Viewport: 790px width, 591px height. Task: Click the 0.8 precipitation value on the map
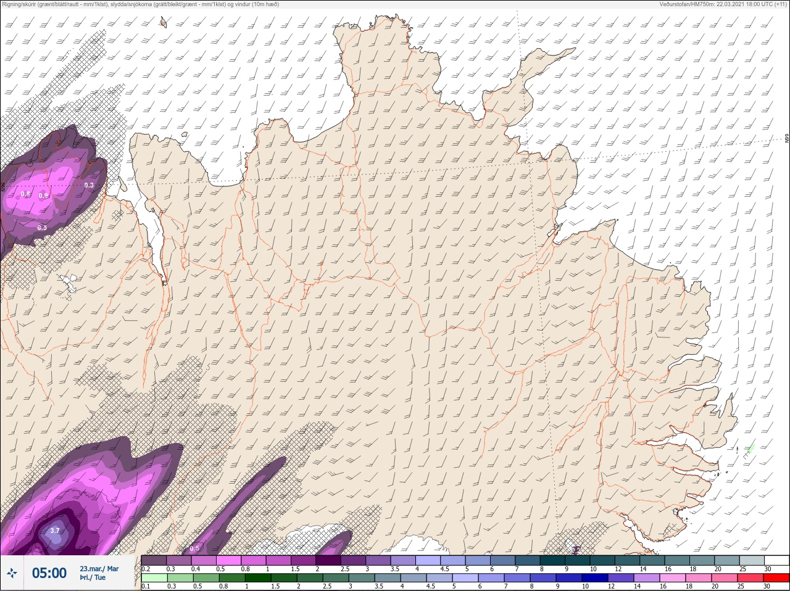pyautogui.click(x=25, y=194)
